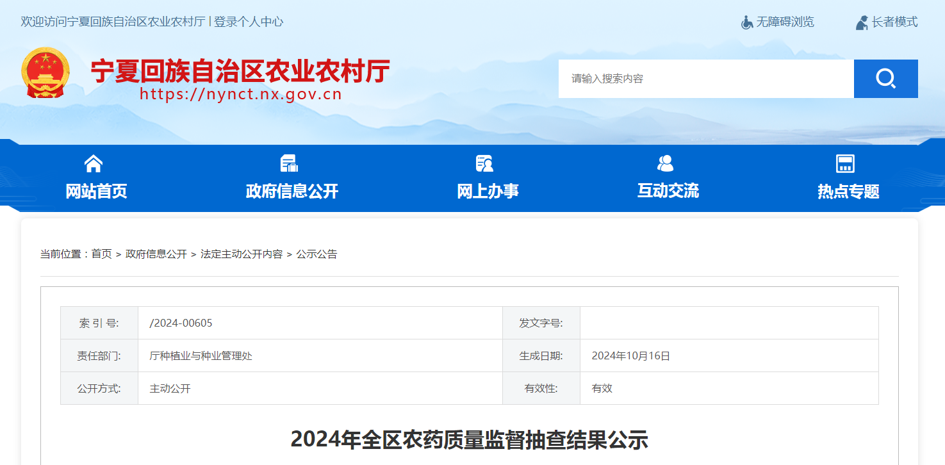Open the 政府信息公开 menu item
Viewport: 945px width, 465px height.
click(x=292, y=191)
